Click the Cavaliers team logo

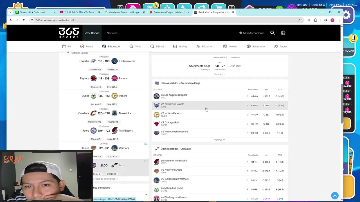tap(94, 113)
